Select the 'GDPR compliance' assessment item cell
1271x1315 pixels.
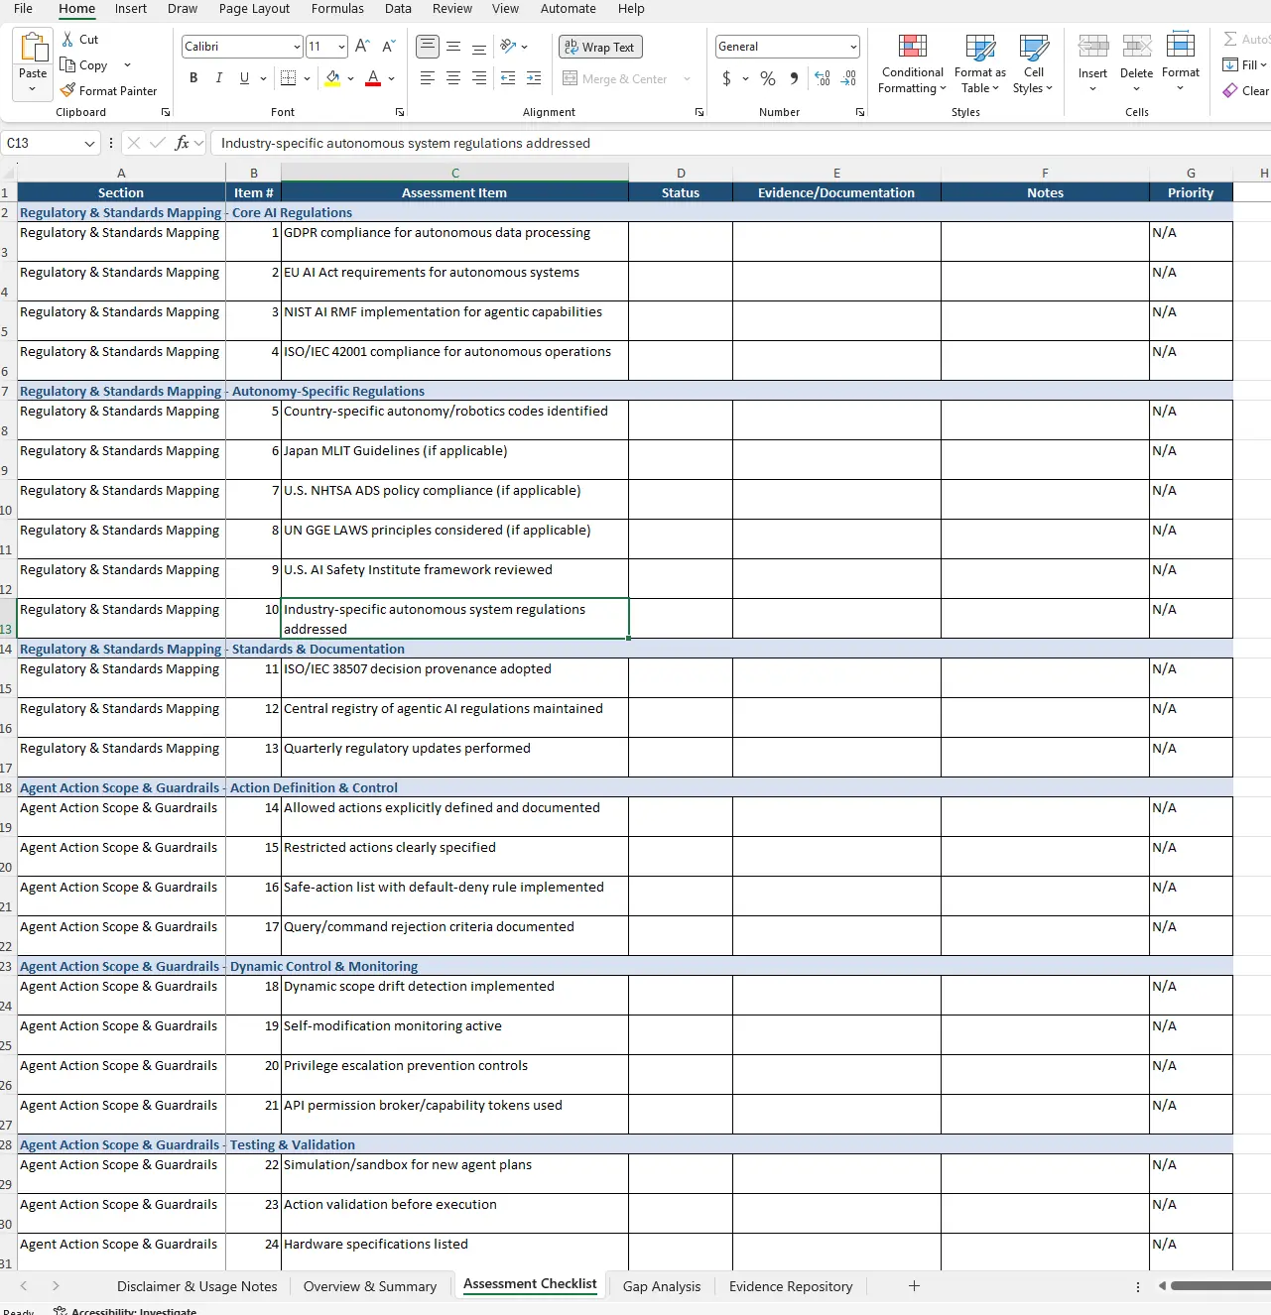click(454, 241)
